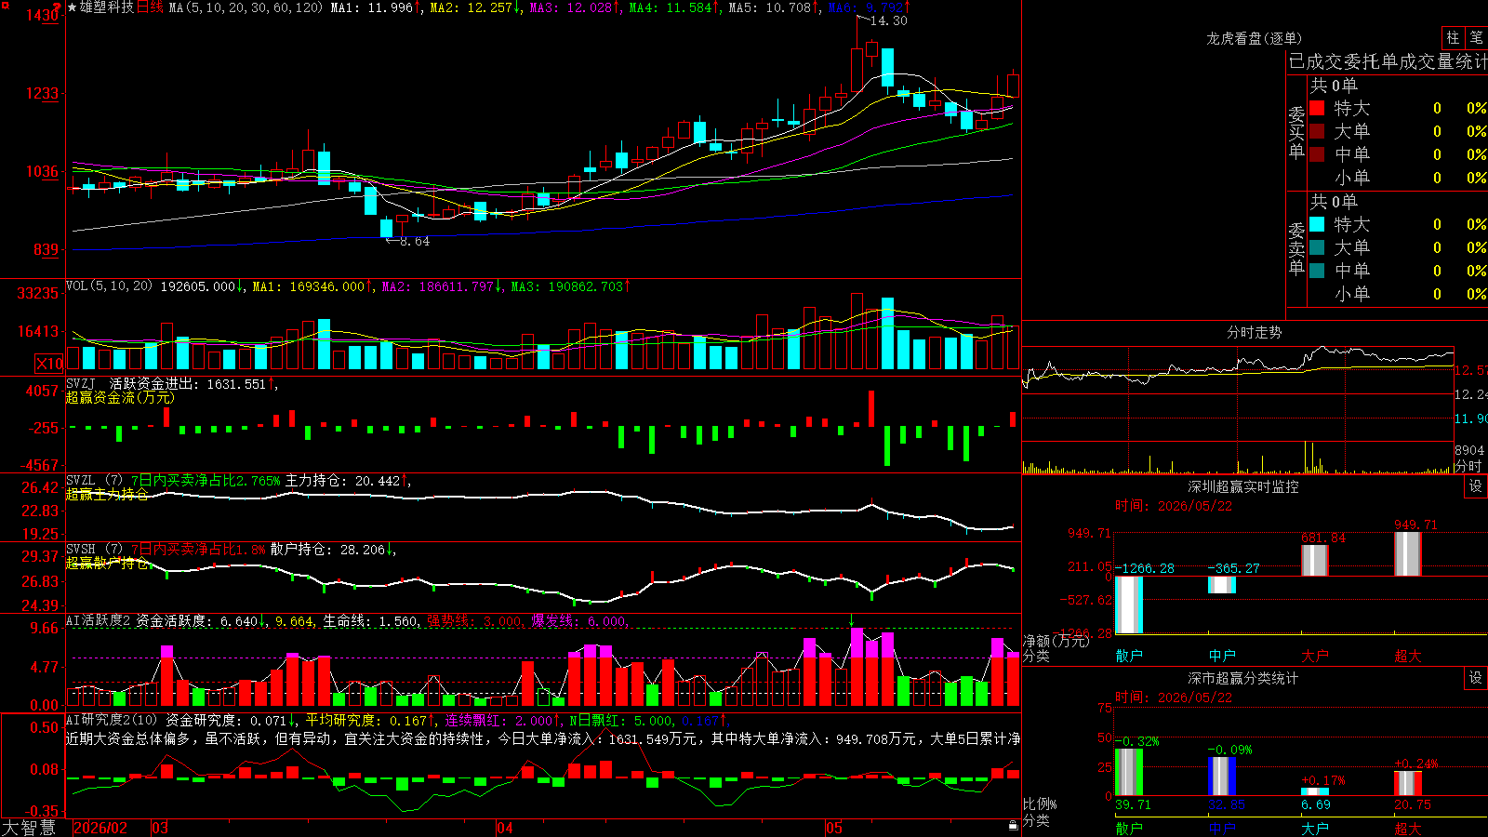Click the 主力持仓: 20.442 value
1488x837 pixels.
tap(343, 481)
